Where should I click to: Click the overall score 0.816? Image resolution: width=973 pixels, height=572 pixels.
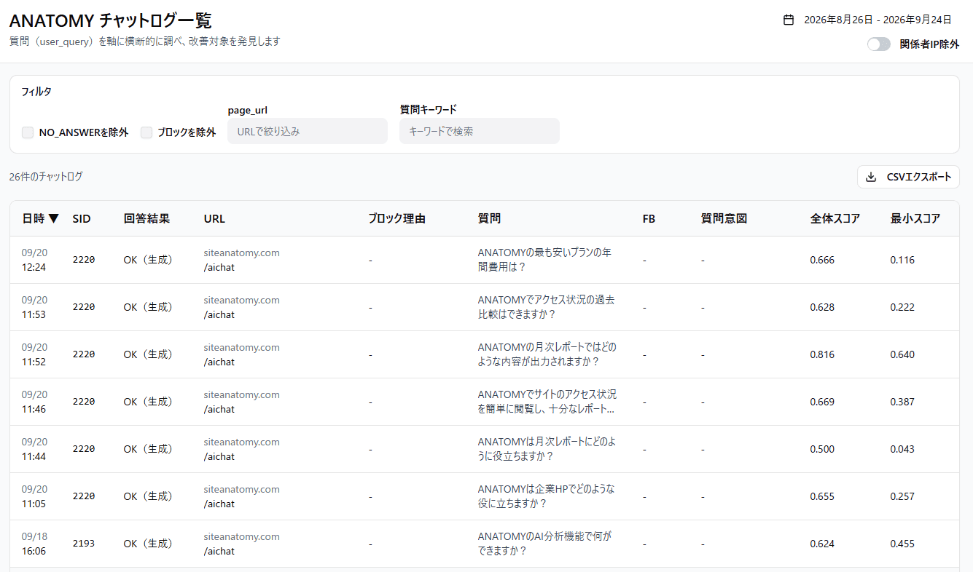(x=823, y=354)
